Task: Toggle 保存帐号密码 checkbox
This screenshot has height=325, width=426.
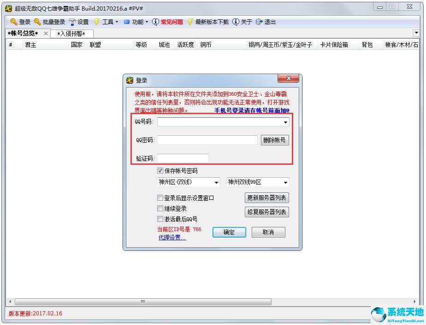Action: tap(160, 171)
